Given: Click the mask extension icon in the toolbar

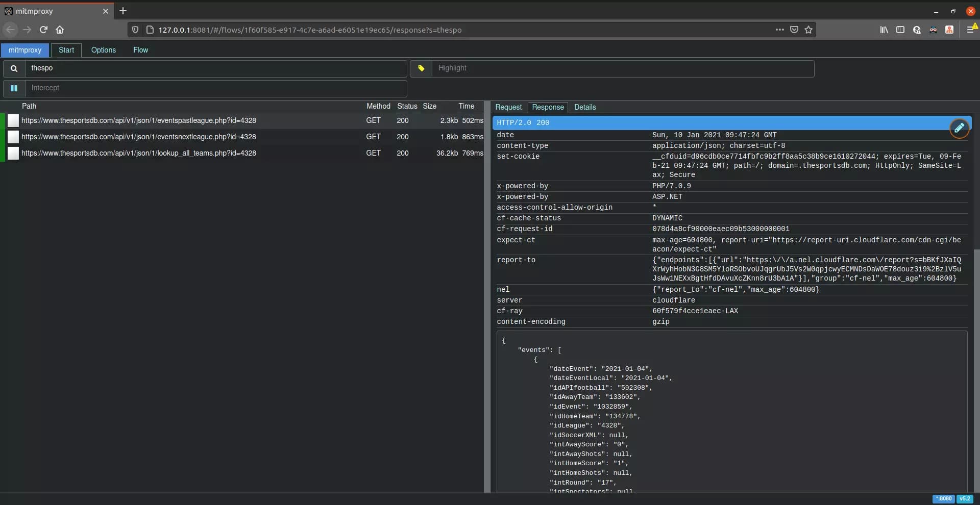Looking at the screenshot, I should click(x=934, y=30).
